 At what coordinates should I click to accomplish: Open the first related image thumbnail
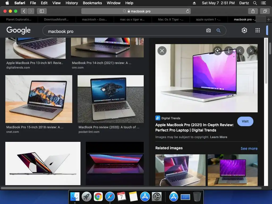pyautogui.click(x=180, y=170)
